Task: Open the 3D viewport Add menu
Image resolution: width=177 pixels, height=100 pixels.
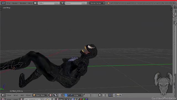Action: pyautogui.click(x=22, y=95)
